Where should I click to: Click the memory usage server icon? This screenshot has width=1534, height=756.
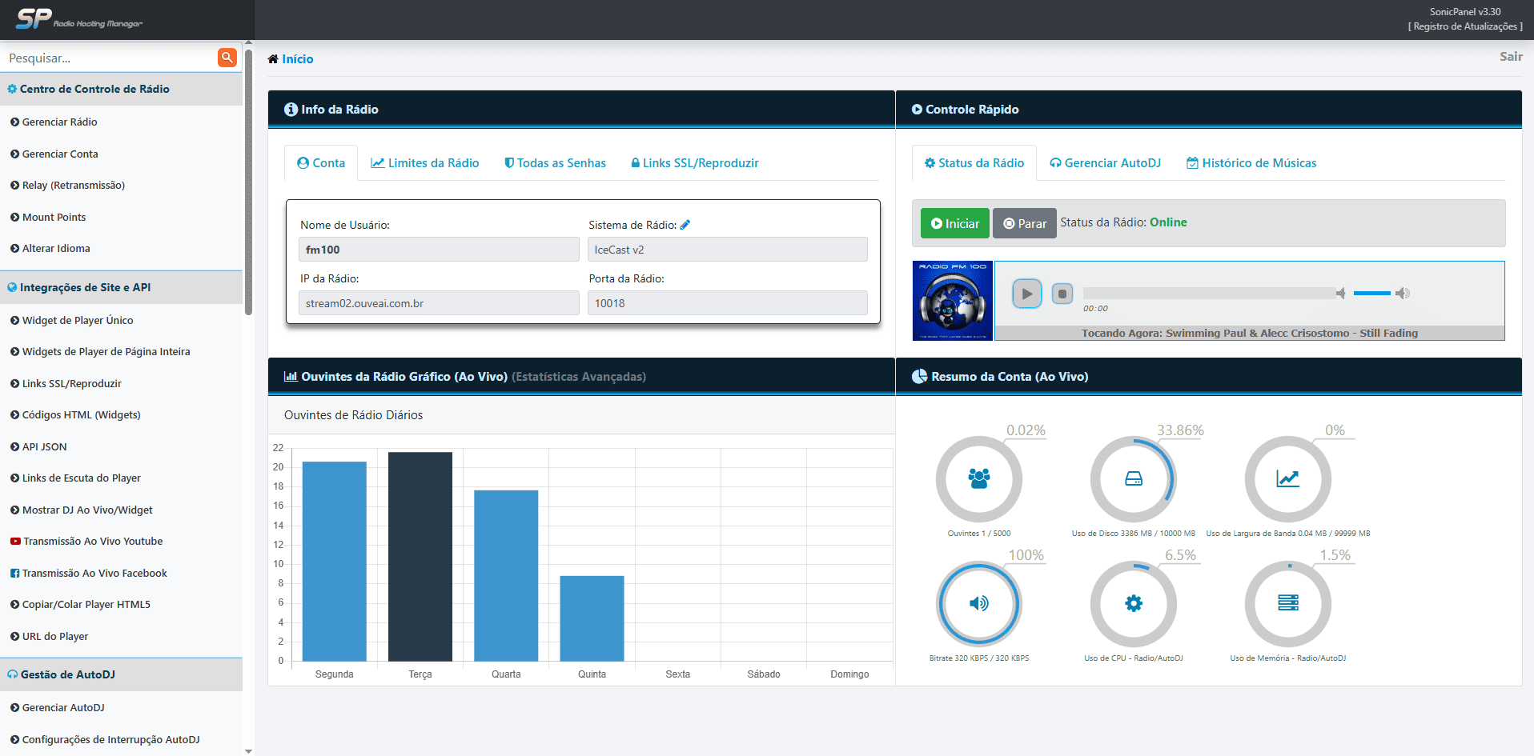click(1288, 602)
